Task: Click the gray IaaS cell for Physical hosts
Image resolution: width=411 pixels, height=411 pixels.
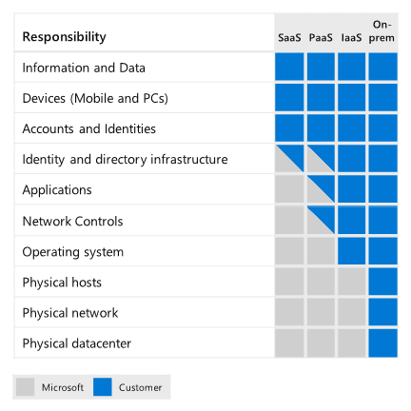Action: [351, 282]
